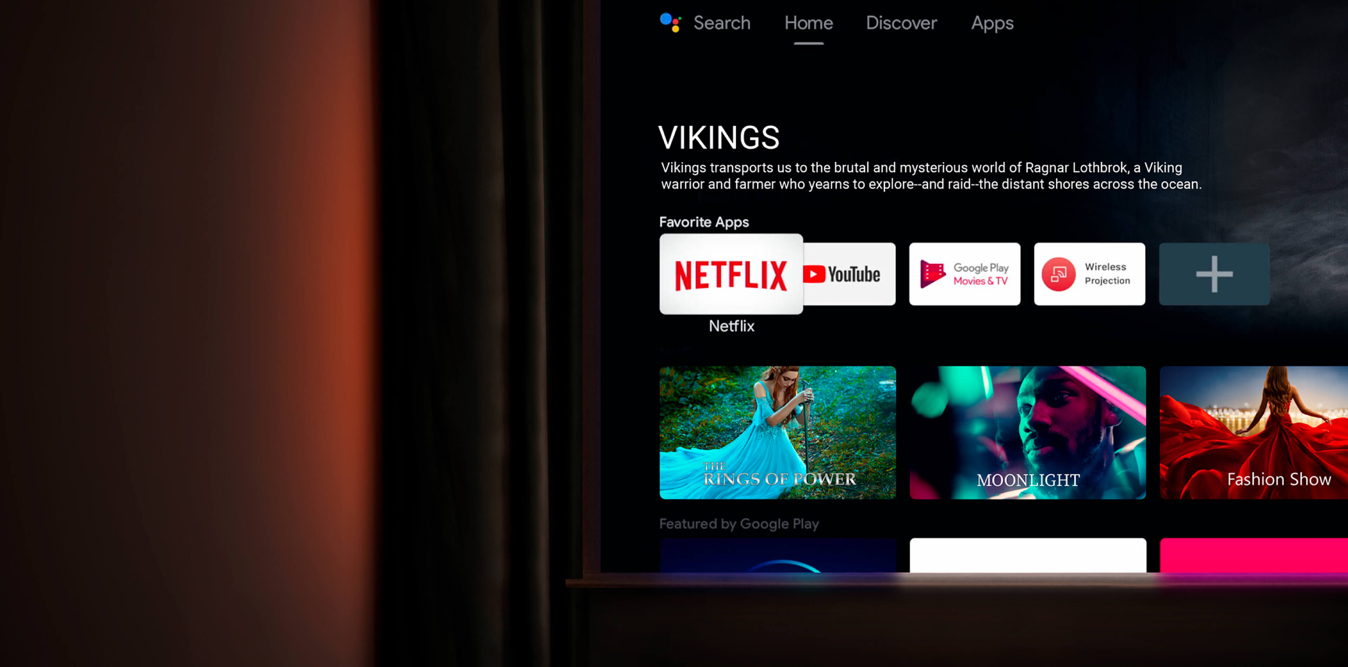Select the Vikings featured content
Screen dimensions: 1348x667
[x=719, y=138]
